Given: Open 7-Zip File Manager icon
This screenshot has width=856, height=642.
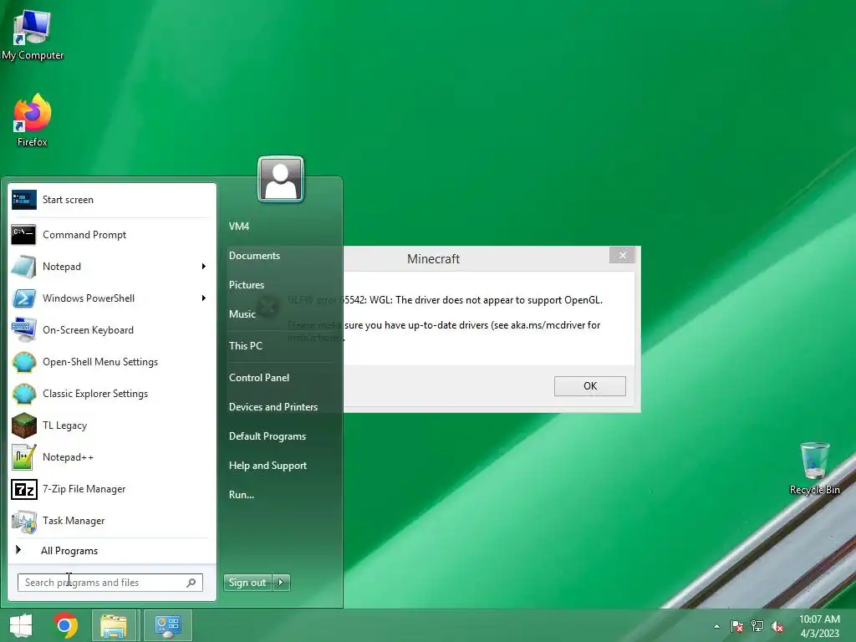Looking at the screenshot, I should (x=23, y=489).
